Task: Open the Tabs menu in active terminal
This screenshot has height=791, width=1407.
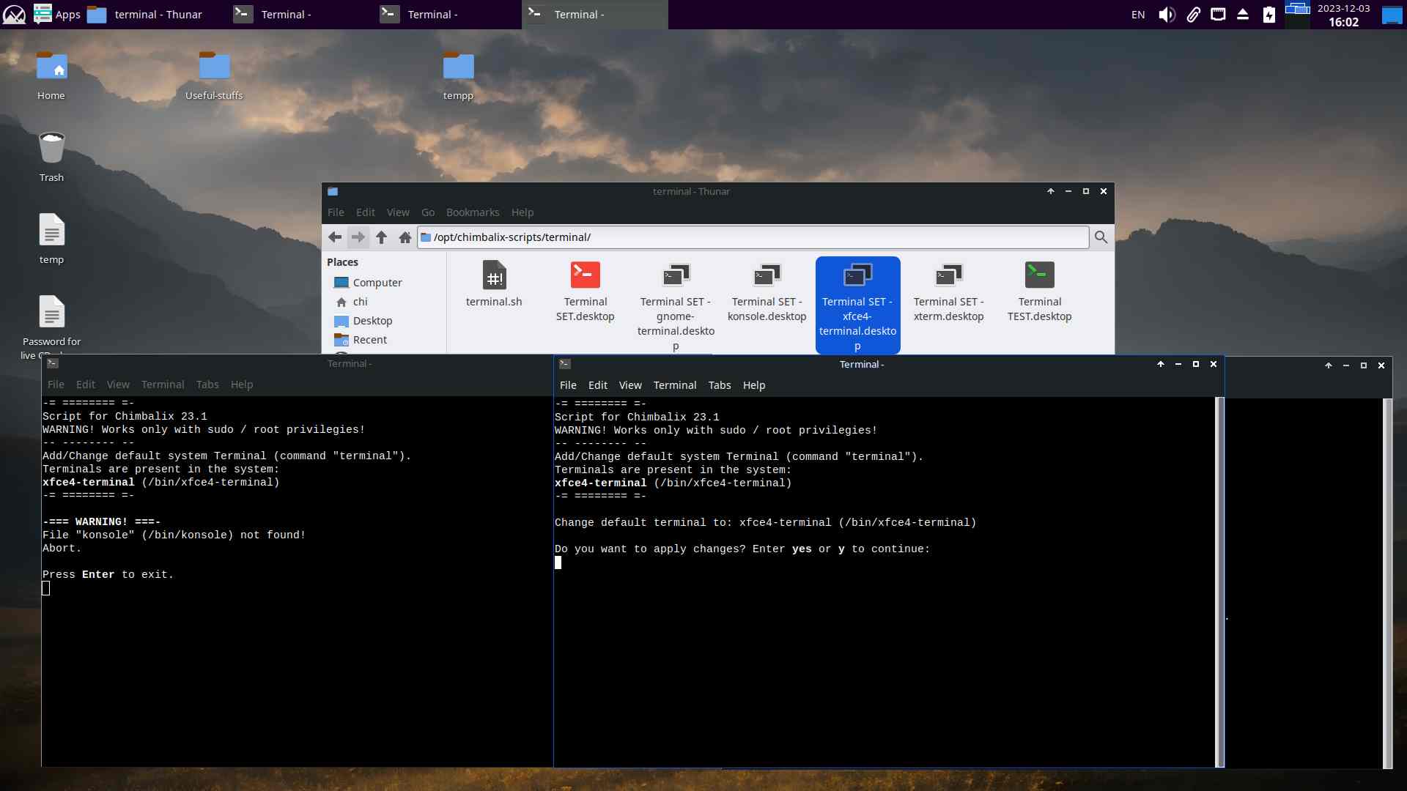Action: (x=719, y=385)
